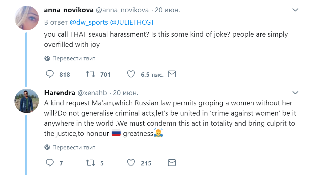Click the anna_novikova display name
This screenshot has width=317, height=175.
(69, 10)
